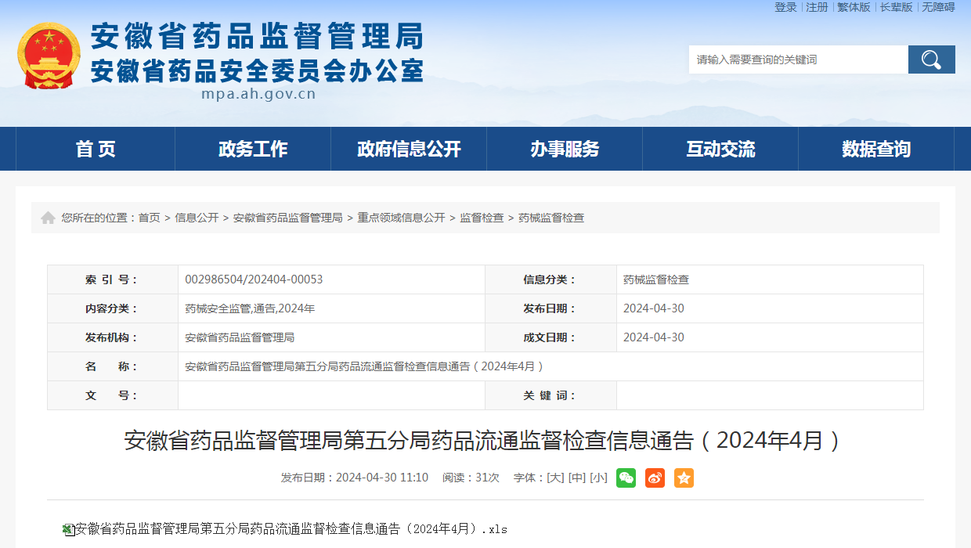Screen dimensions: 971x548
Task: Click the 发布日期 table value 2024-04-30
Action: (x=654, y=308)
